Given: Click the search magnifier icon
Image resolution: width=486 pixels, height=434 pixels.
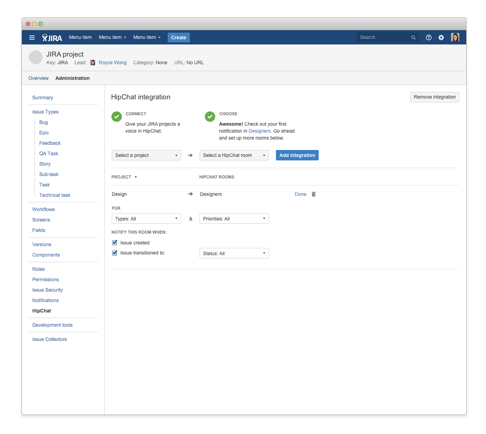Looking at the screenshot, I should pos(413,37).
